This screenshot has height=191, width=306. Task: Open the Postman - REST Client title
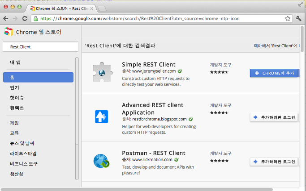point(154,153)
